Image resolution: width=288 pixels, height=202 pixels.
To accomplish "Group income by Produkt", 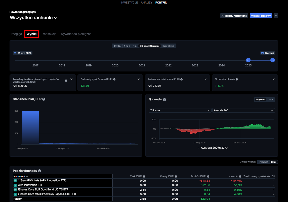I will 264,162.
